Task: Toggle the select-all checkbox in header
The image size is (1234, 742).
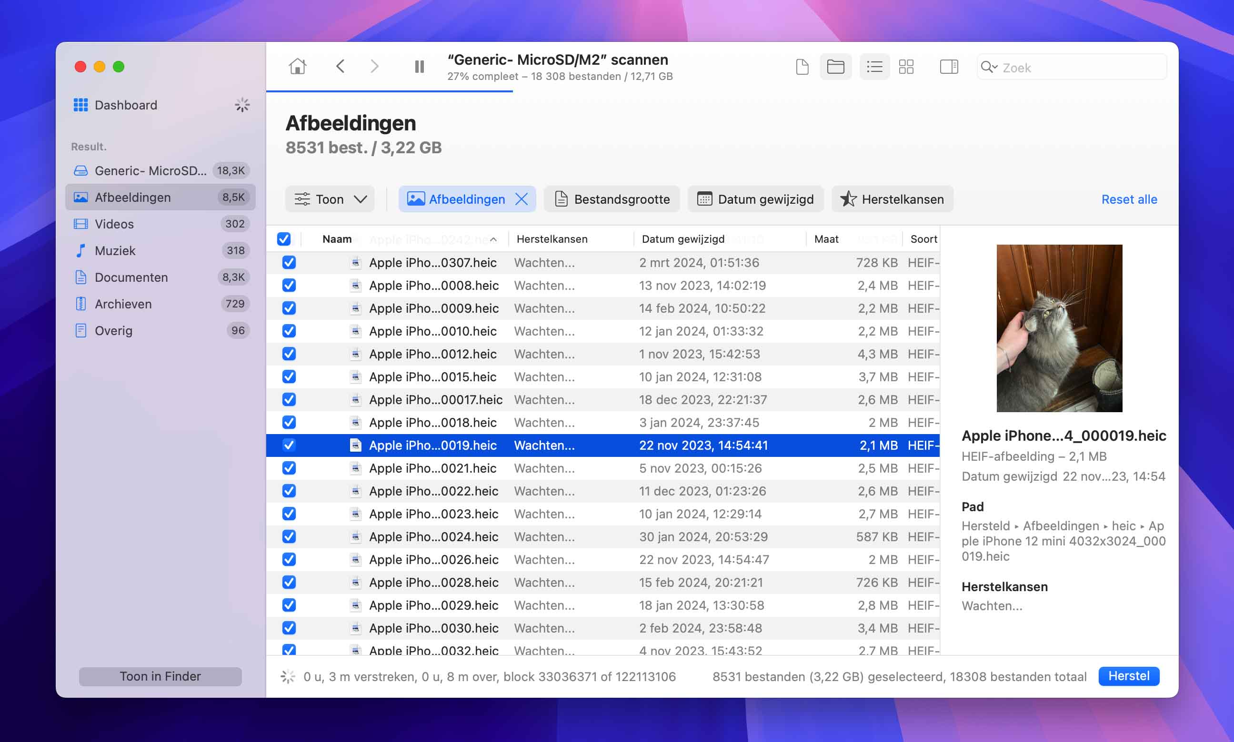Action: pyautogui.click(x=283, y=239)
